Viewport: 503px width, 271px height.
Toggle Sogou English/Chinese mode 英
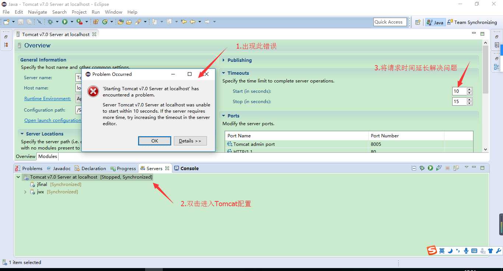point(442,251)
